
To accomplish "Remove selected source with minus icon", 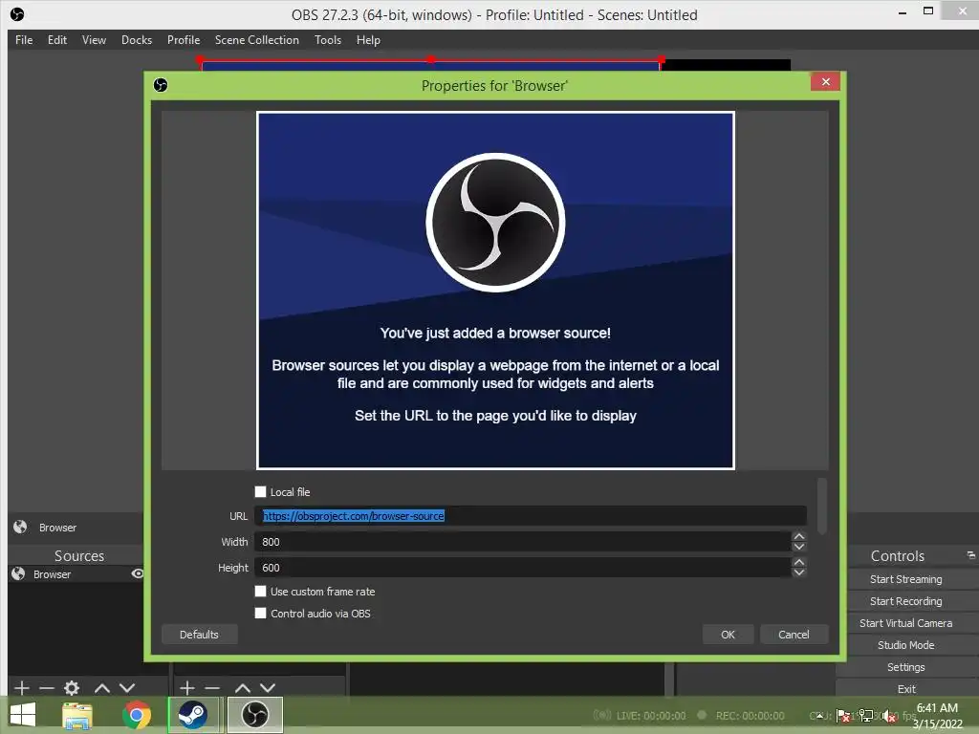I will [x=47, y=688].
